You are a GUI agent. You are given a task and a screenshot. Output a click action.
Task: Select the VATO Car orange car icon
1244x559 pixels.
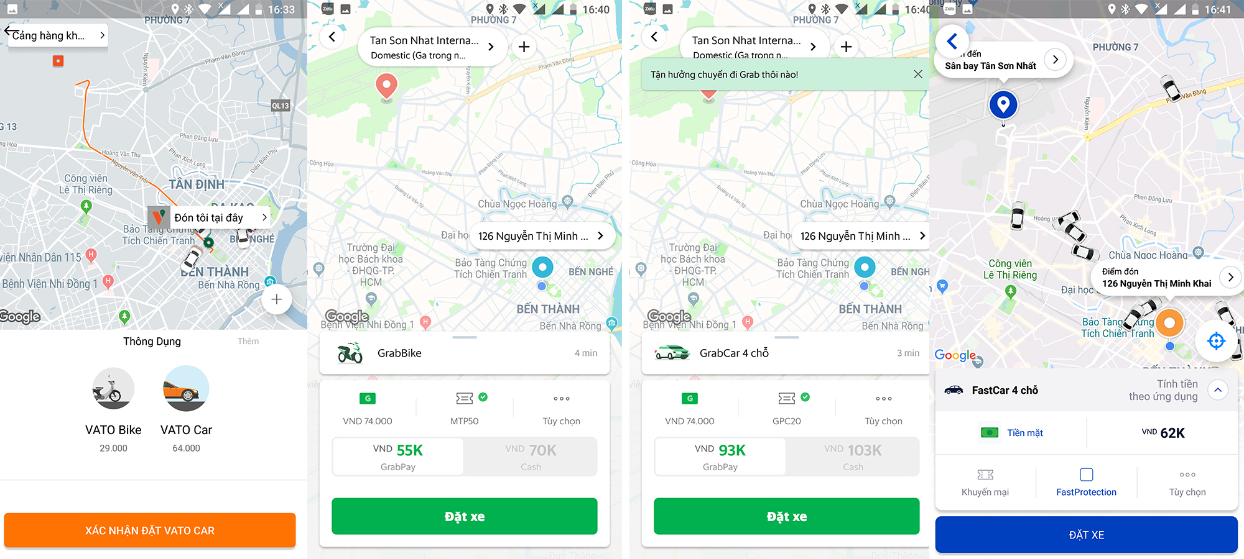pos(186,388)
